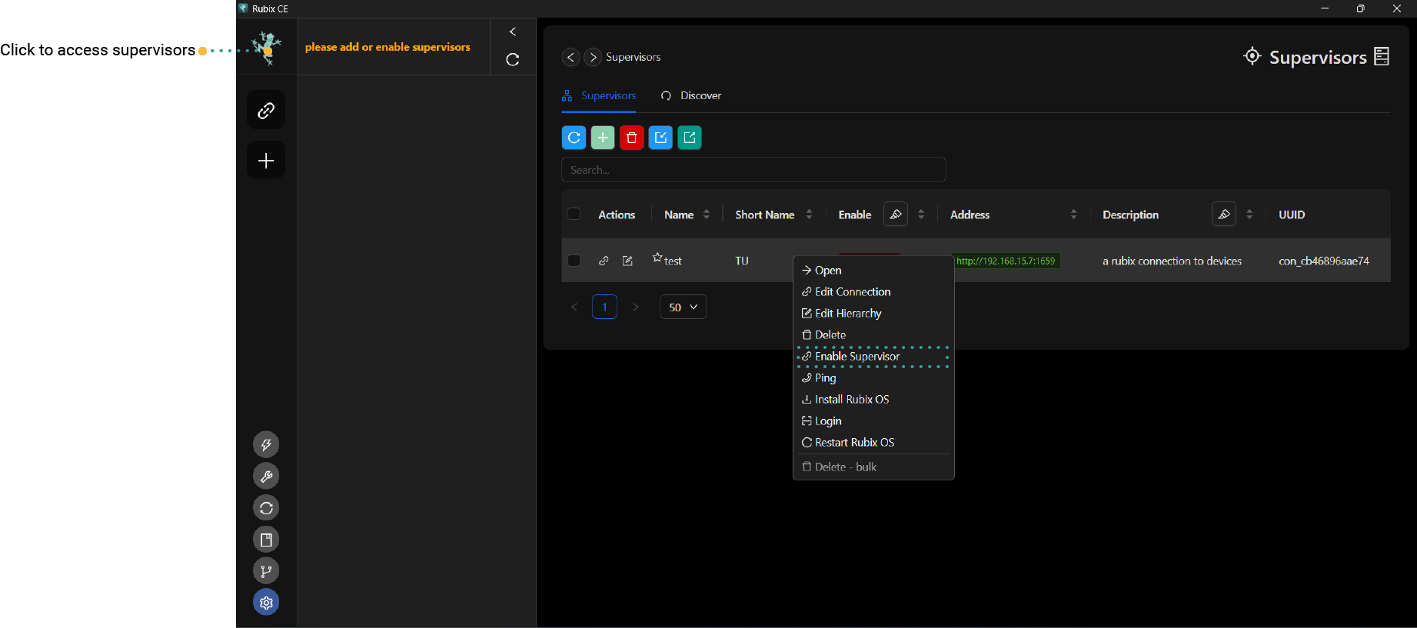Sort by the Address column arrows
This screenshot has height=628, width=1417.
1073,214
